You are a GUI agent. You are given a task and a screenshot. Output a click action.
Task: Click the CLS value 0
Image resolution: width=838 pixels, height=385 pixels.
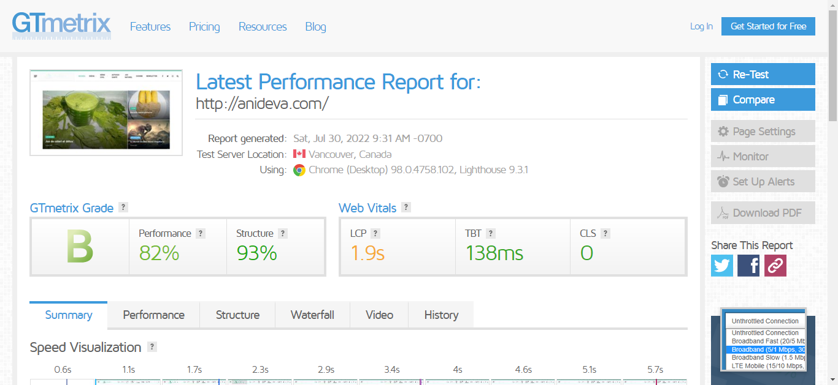click(x=586, y=253)
